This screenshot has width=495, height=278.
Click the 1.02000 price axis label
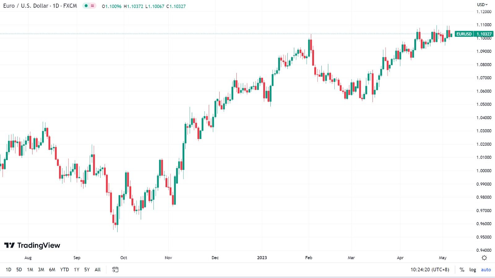[484, 144]
